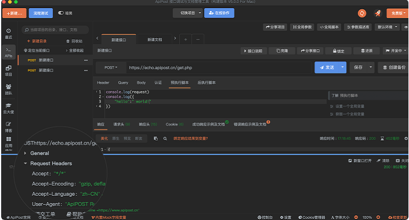409x220 pixels.
Task: Open 设置 settings in status bar
Action: pyautogui.click(x=285, y=217)
